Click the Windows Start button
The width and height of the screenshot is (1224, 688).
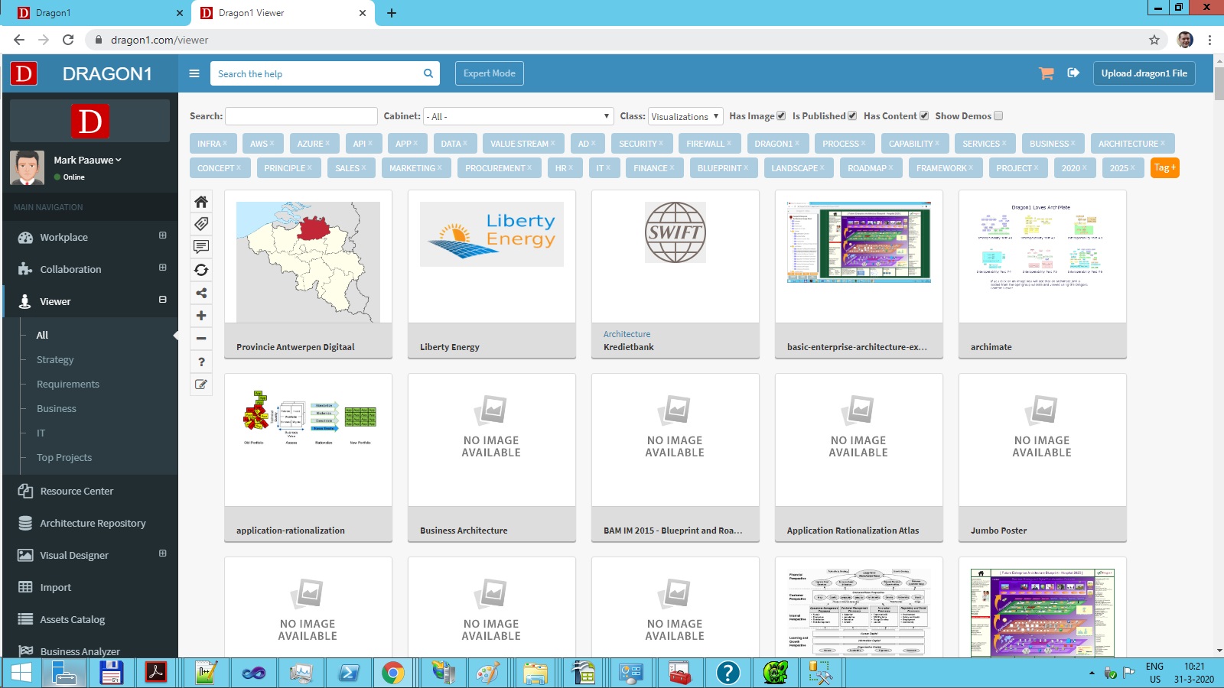(21, 673)
